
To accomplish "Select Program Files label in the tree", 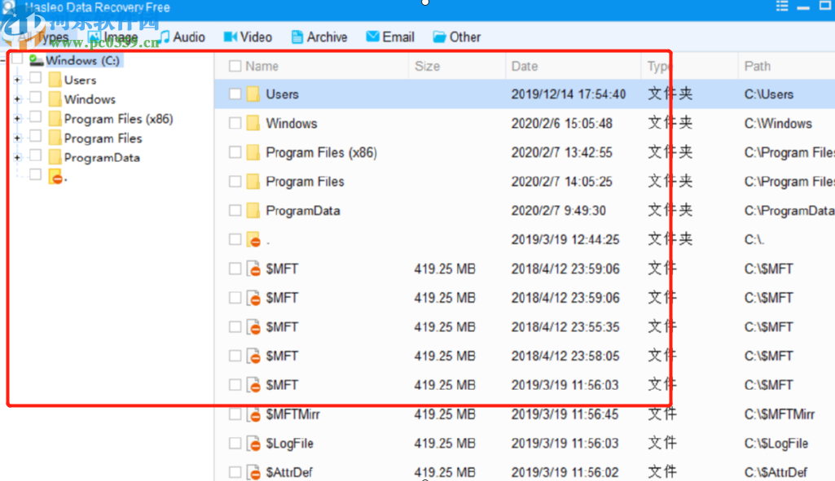I will (103, 138).
